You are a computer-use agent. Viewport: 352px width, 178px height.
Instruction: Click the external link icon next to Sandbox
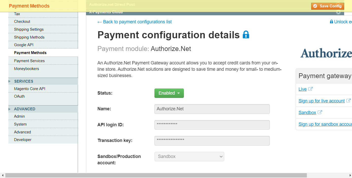pyautogui.click(x=320, y=112)
